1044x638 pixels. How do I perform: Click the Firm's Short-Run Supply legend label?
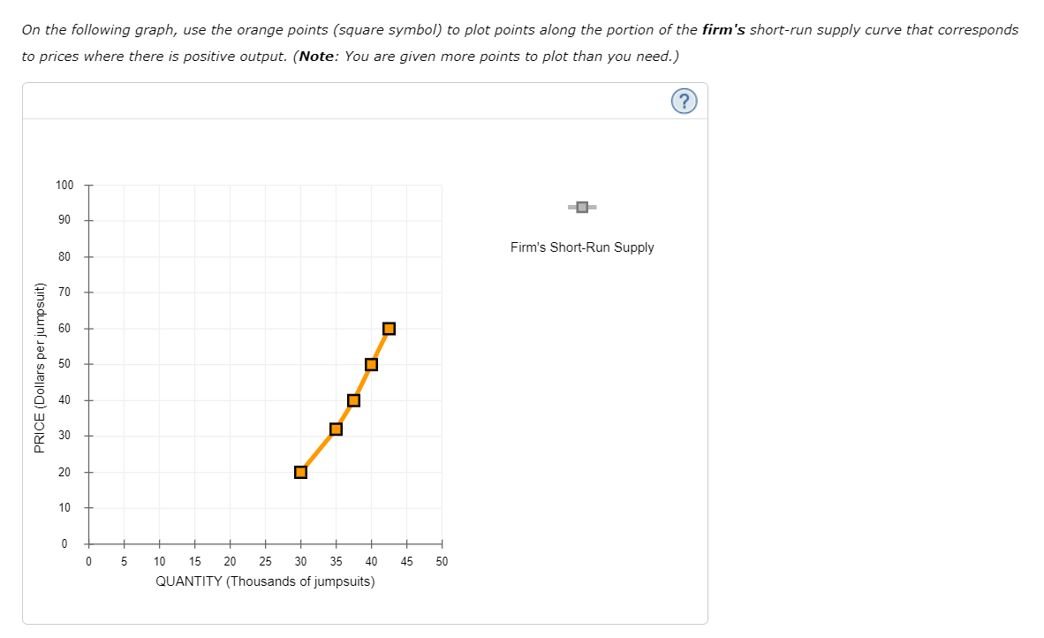pos(582,247)
